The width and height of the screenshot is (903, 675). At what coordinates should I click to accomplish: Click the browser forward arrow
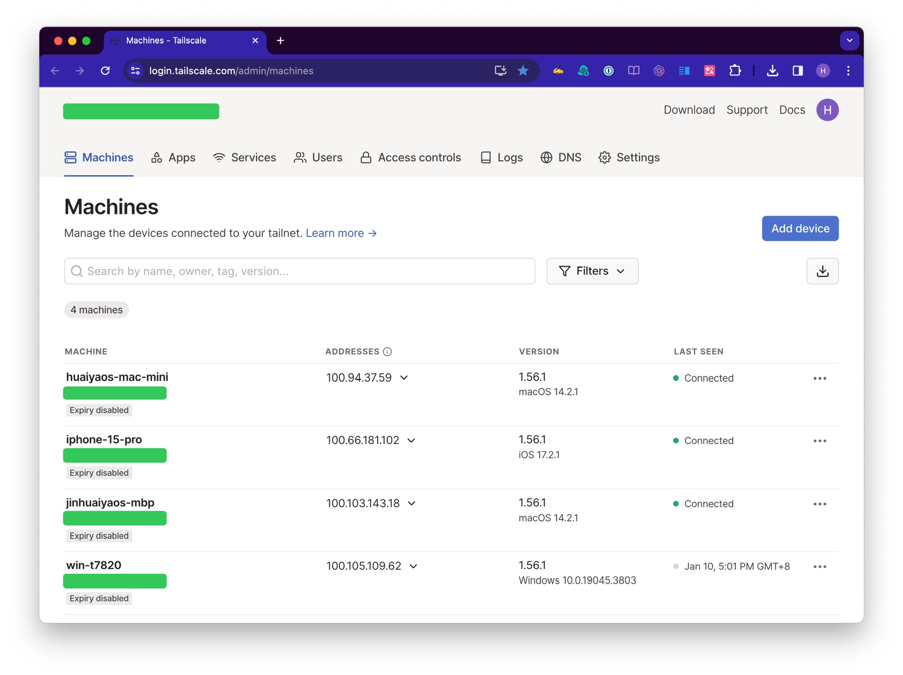[80, 71]
